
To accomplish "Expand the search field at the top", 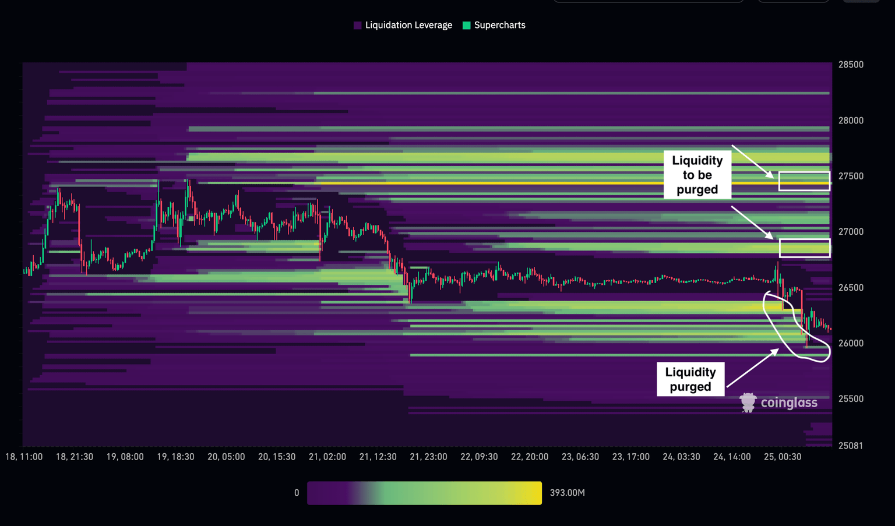I will click(x=649, y=3).
